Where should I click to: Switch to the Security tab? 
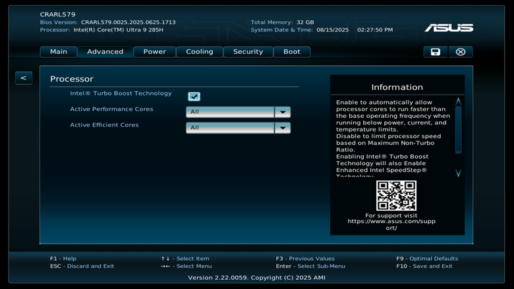pos(248,52)
